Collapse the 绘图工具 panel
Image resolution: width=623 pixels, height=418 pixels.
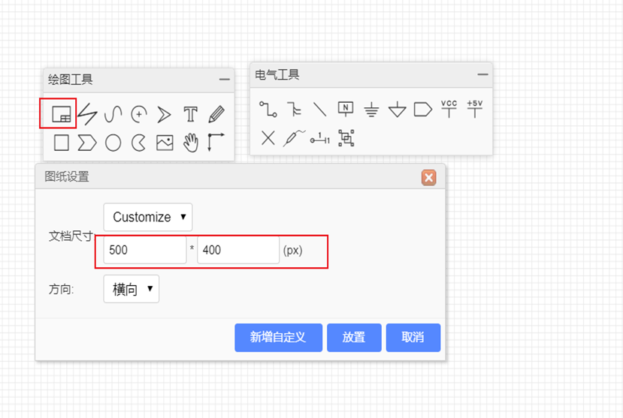click(224, 80)
